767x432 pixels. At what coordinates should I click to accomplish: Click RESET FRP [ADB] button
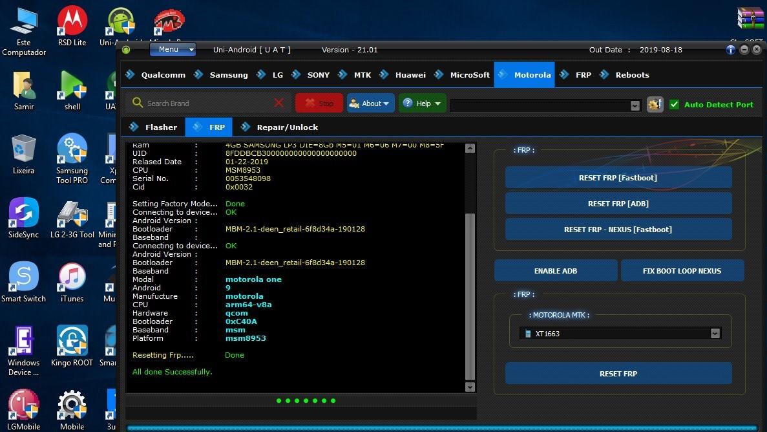(x=618, y=204)
